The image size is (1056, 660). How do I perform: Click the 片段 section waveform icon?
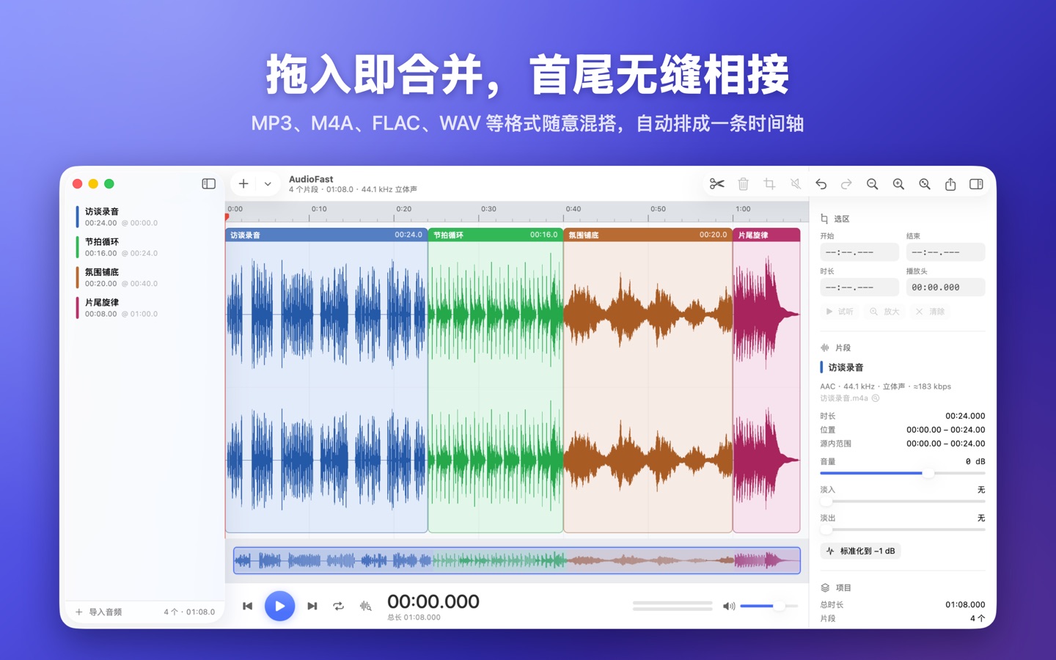(825, 348)
